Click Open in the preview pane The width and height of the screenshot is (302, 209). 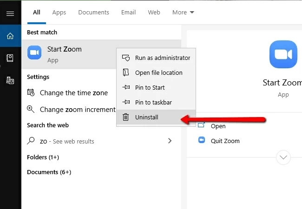coord(218,126)
